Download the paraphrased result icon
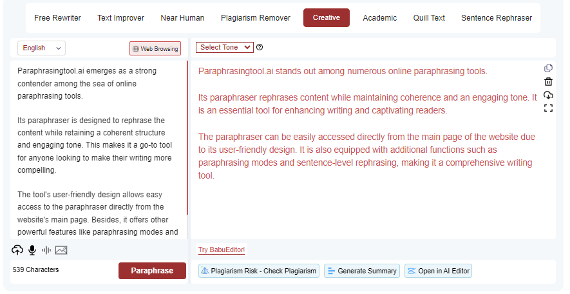This screenshot has height=294, width=570. (548, 95)
